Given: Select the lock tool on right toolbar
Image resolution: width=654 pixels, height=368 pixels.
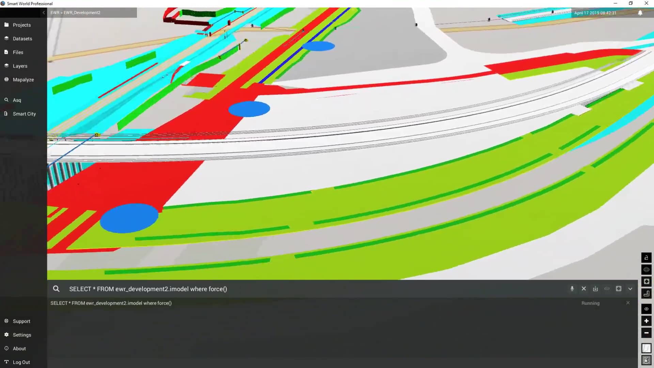Looking at the screenshot, I should pos(646,258).
